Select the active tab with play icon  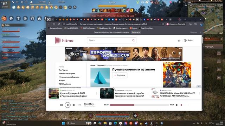click(137, 20)
